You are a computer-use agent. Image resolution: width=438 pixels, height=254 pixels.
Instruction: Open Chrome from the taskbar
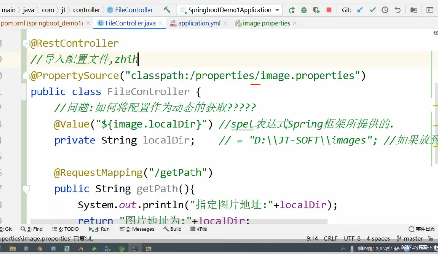click(x=40, y=249)
